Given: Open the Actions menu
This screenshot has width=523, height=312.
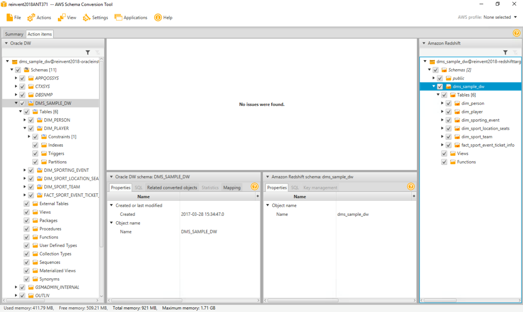Looking at the screenshot, I should point(39,17).
